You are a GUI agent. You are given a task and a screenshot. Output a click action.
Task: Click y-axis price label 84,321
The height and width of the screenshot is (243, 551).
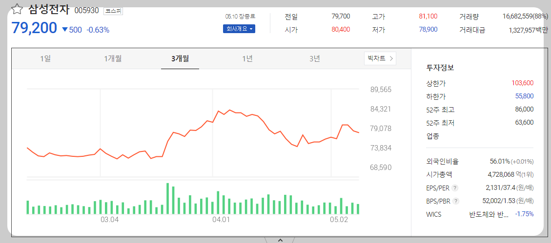click(x=381, y=109)
